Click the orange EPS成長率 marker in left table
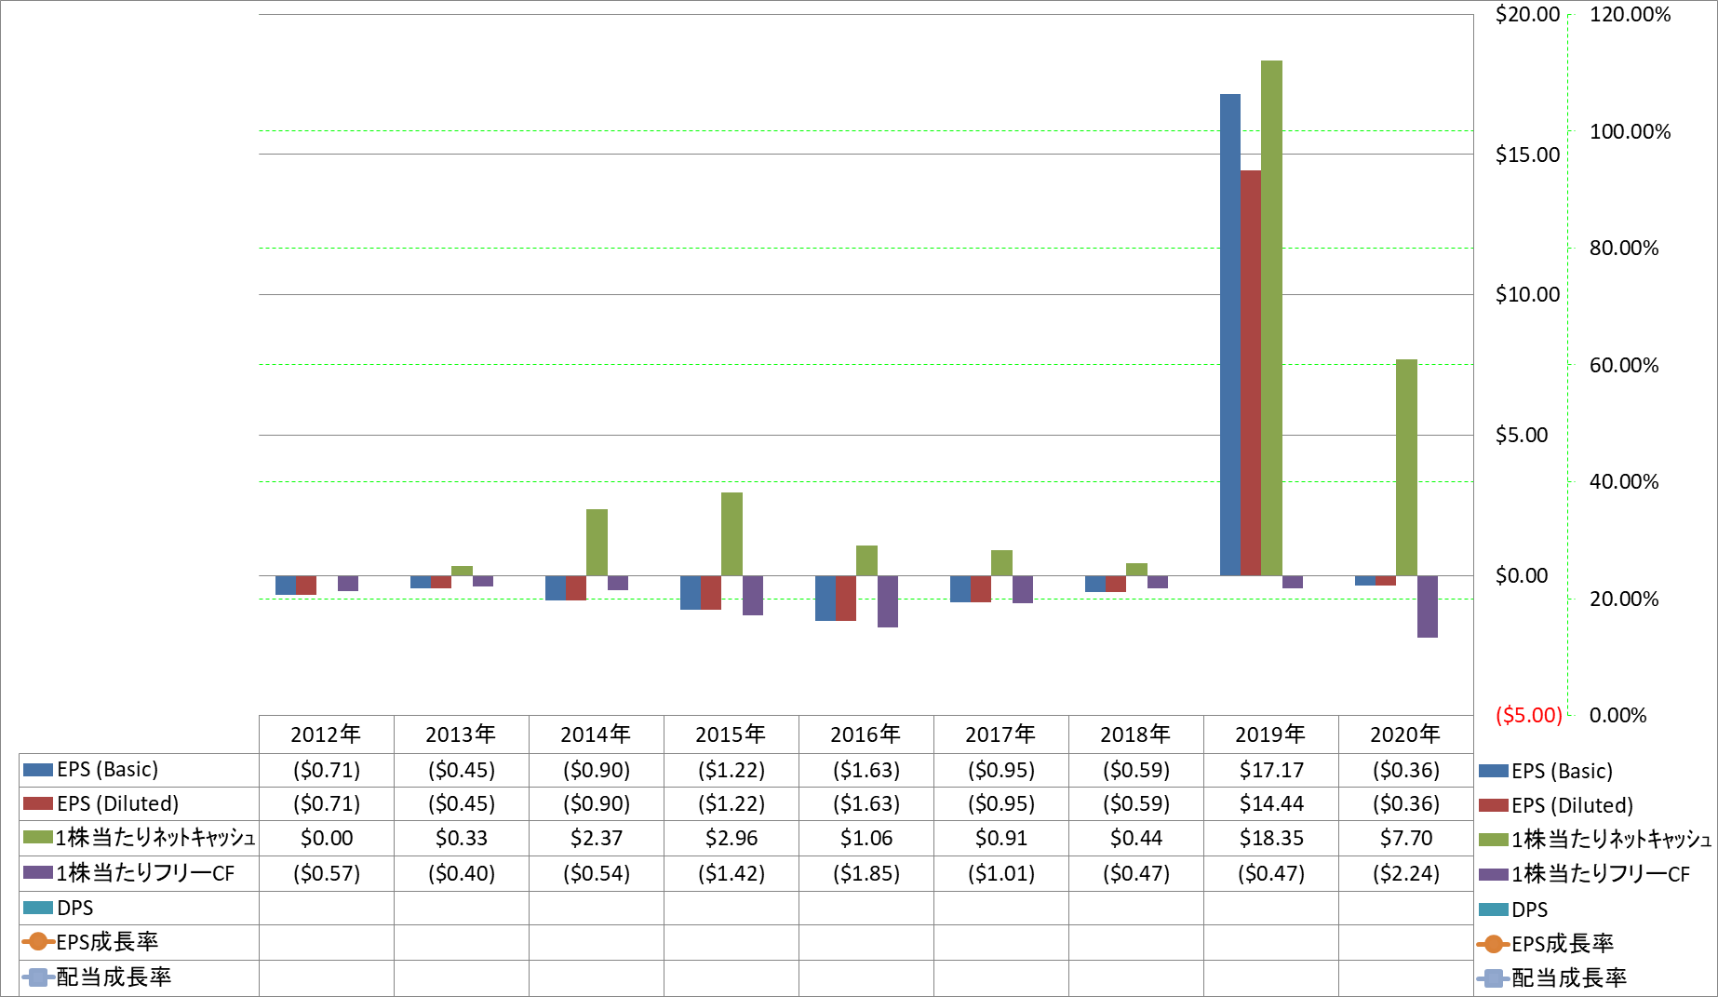Screen dimensions: 1718x997 [38, 942]
